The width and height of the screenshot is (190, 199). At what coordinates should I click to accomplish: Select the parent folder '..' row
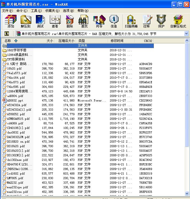[78, 46]
